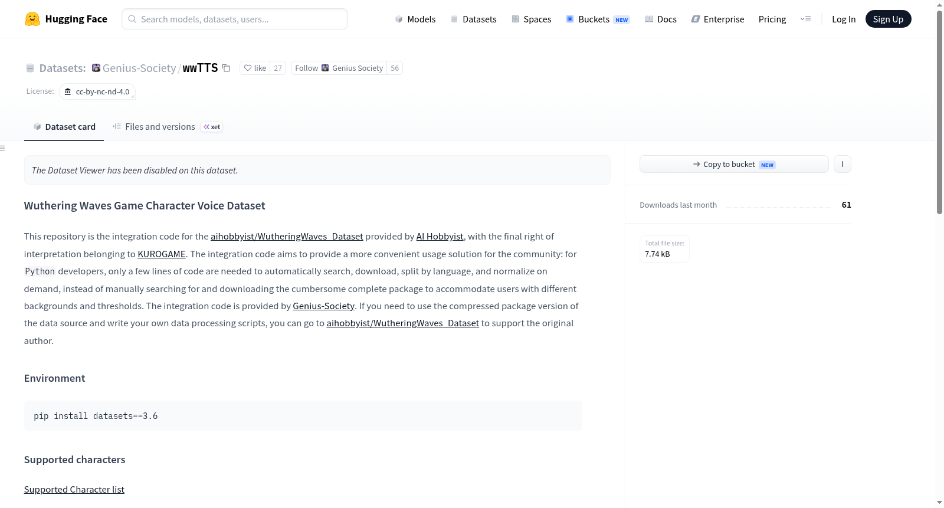Open the Models page from the navigation bar

pyautogui.click(x=415, y=19)
